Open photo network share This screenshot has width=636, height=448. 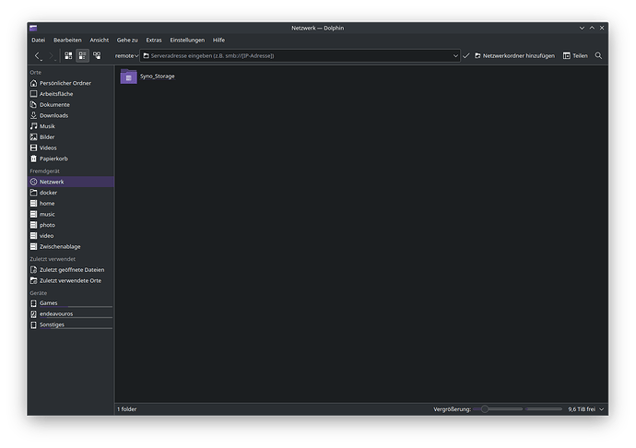click(71, 225)
